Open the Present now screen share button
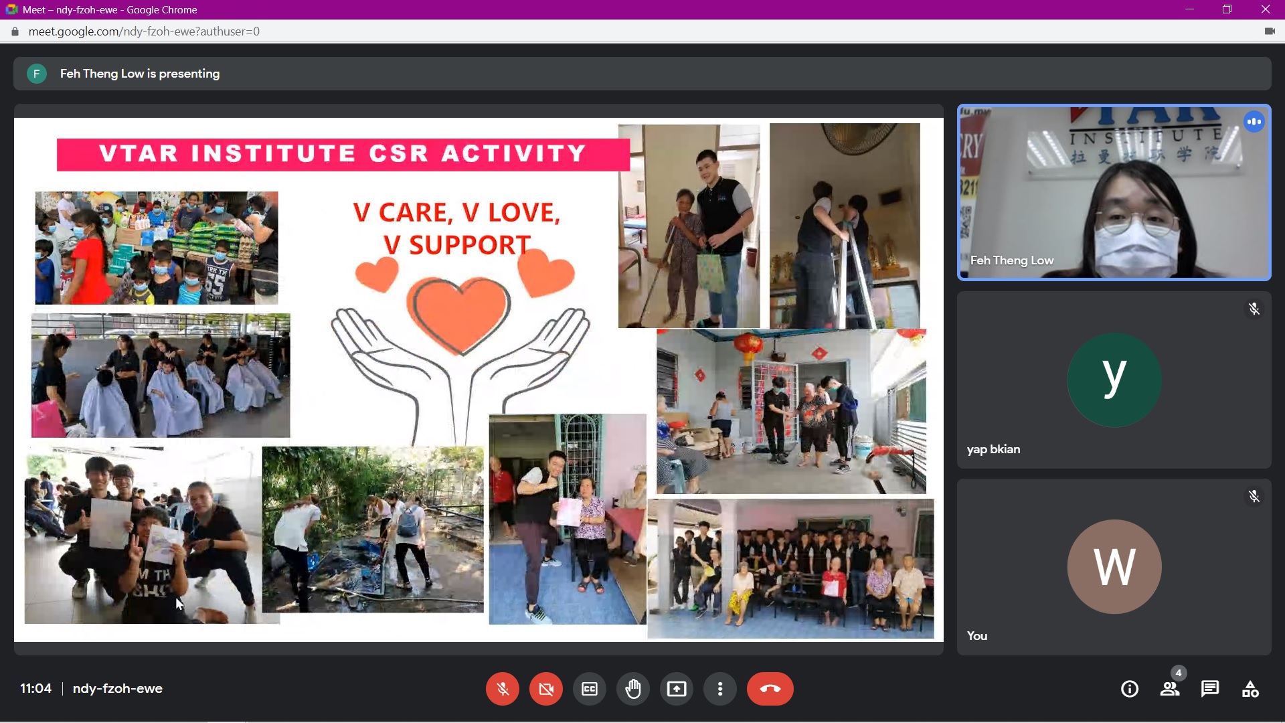 click(x=677, y=689)
